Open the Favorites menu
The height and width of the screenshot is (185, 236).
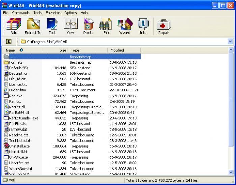[53, 13]
